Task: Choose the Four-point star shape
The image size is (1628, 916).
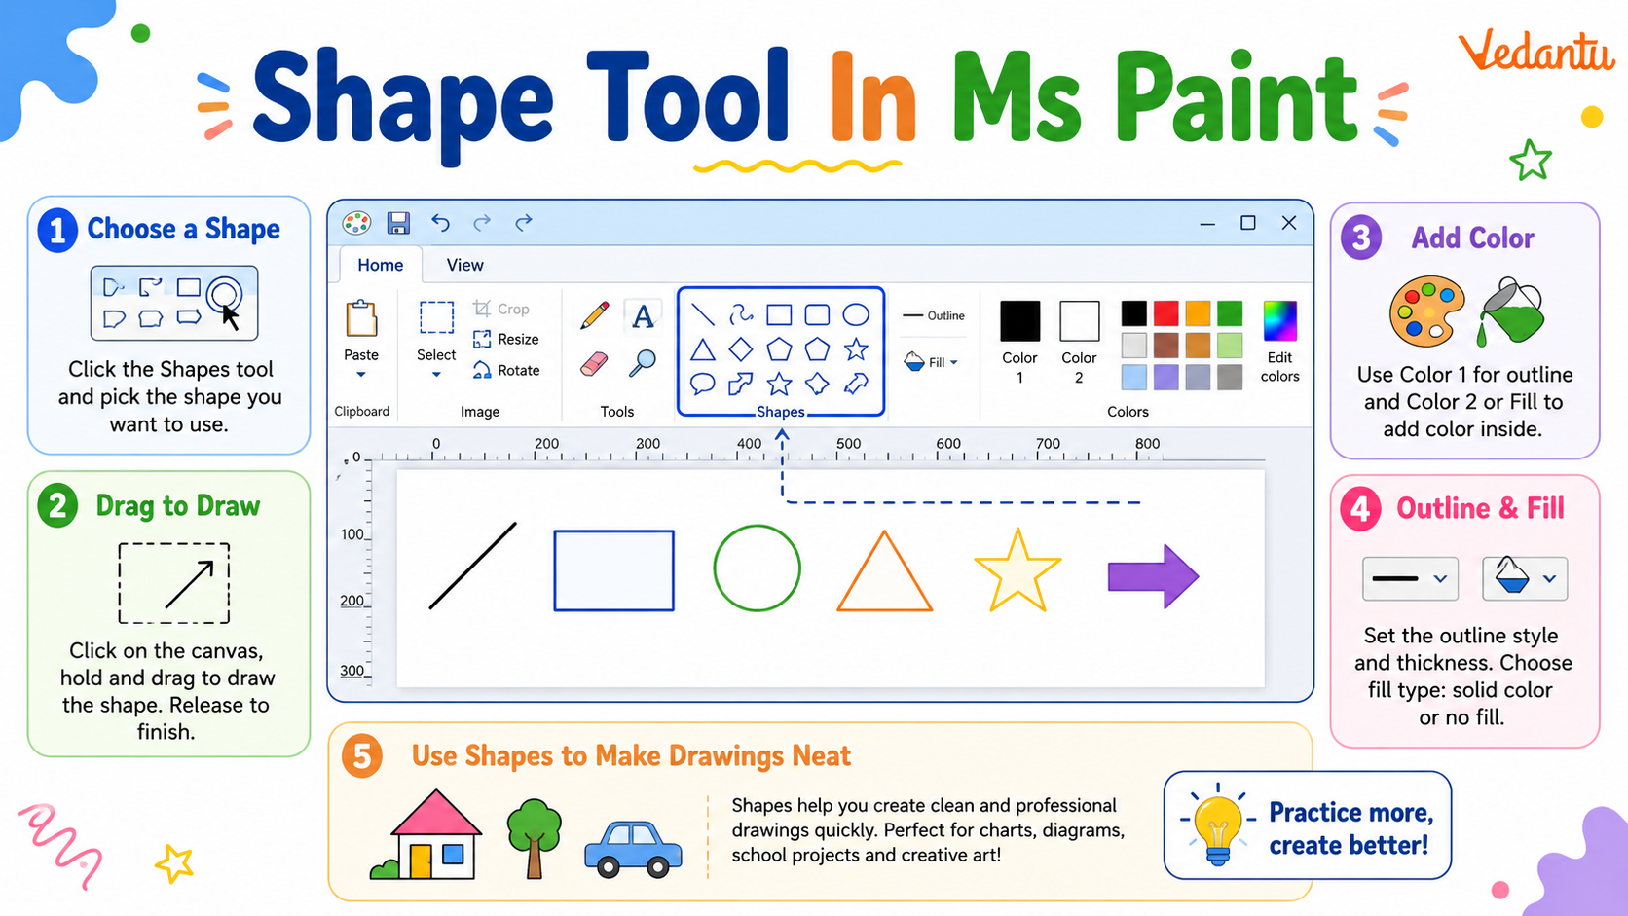Action: tap(817, 384)
